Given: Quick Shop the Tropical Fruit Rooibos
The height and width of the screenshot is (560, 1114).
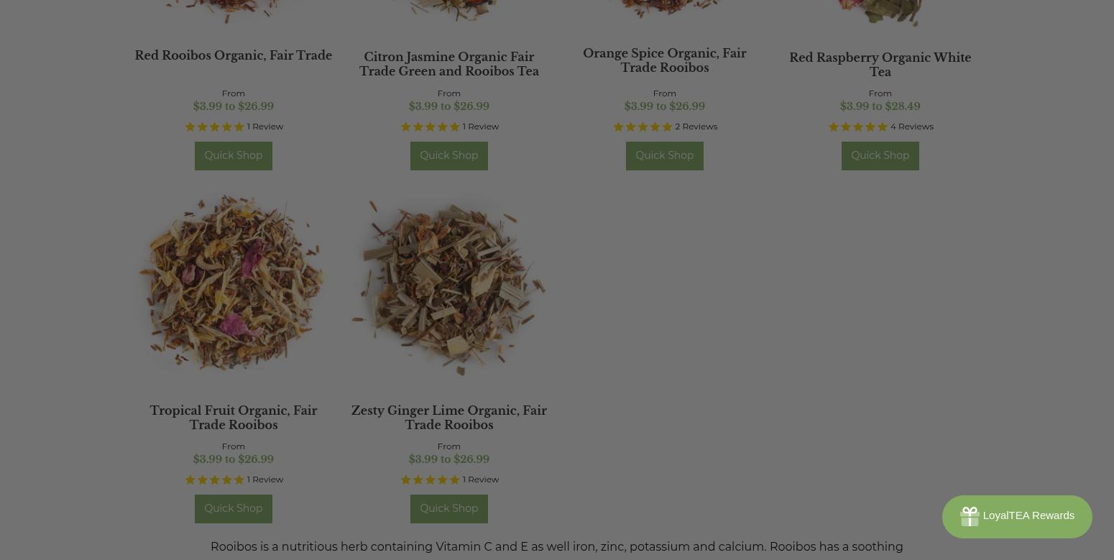Looking at the screenshot, I should pyautogui.click(x=234, y=508).
